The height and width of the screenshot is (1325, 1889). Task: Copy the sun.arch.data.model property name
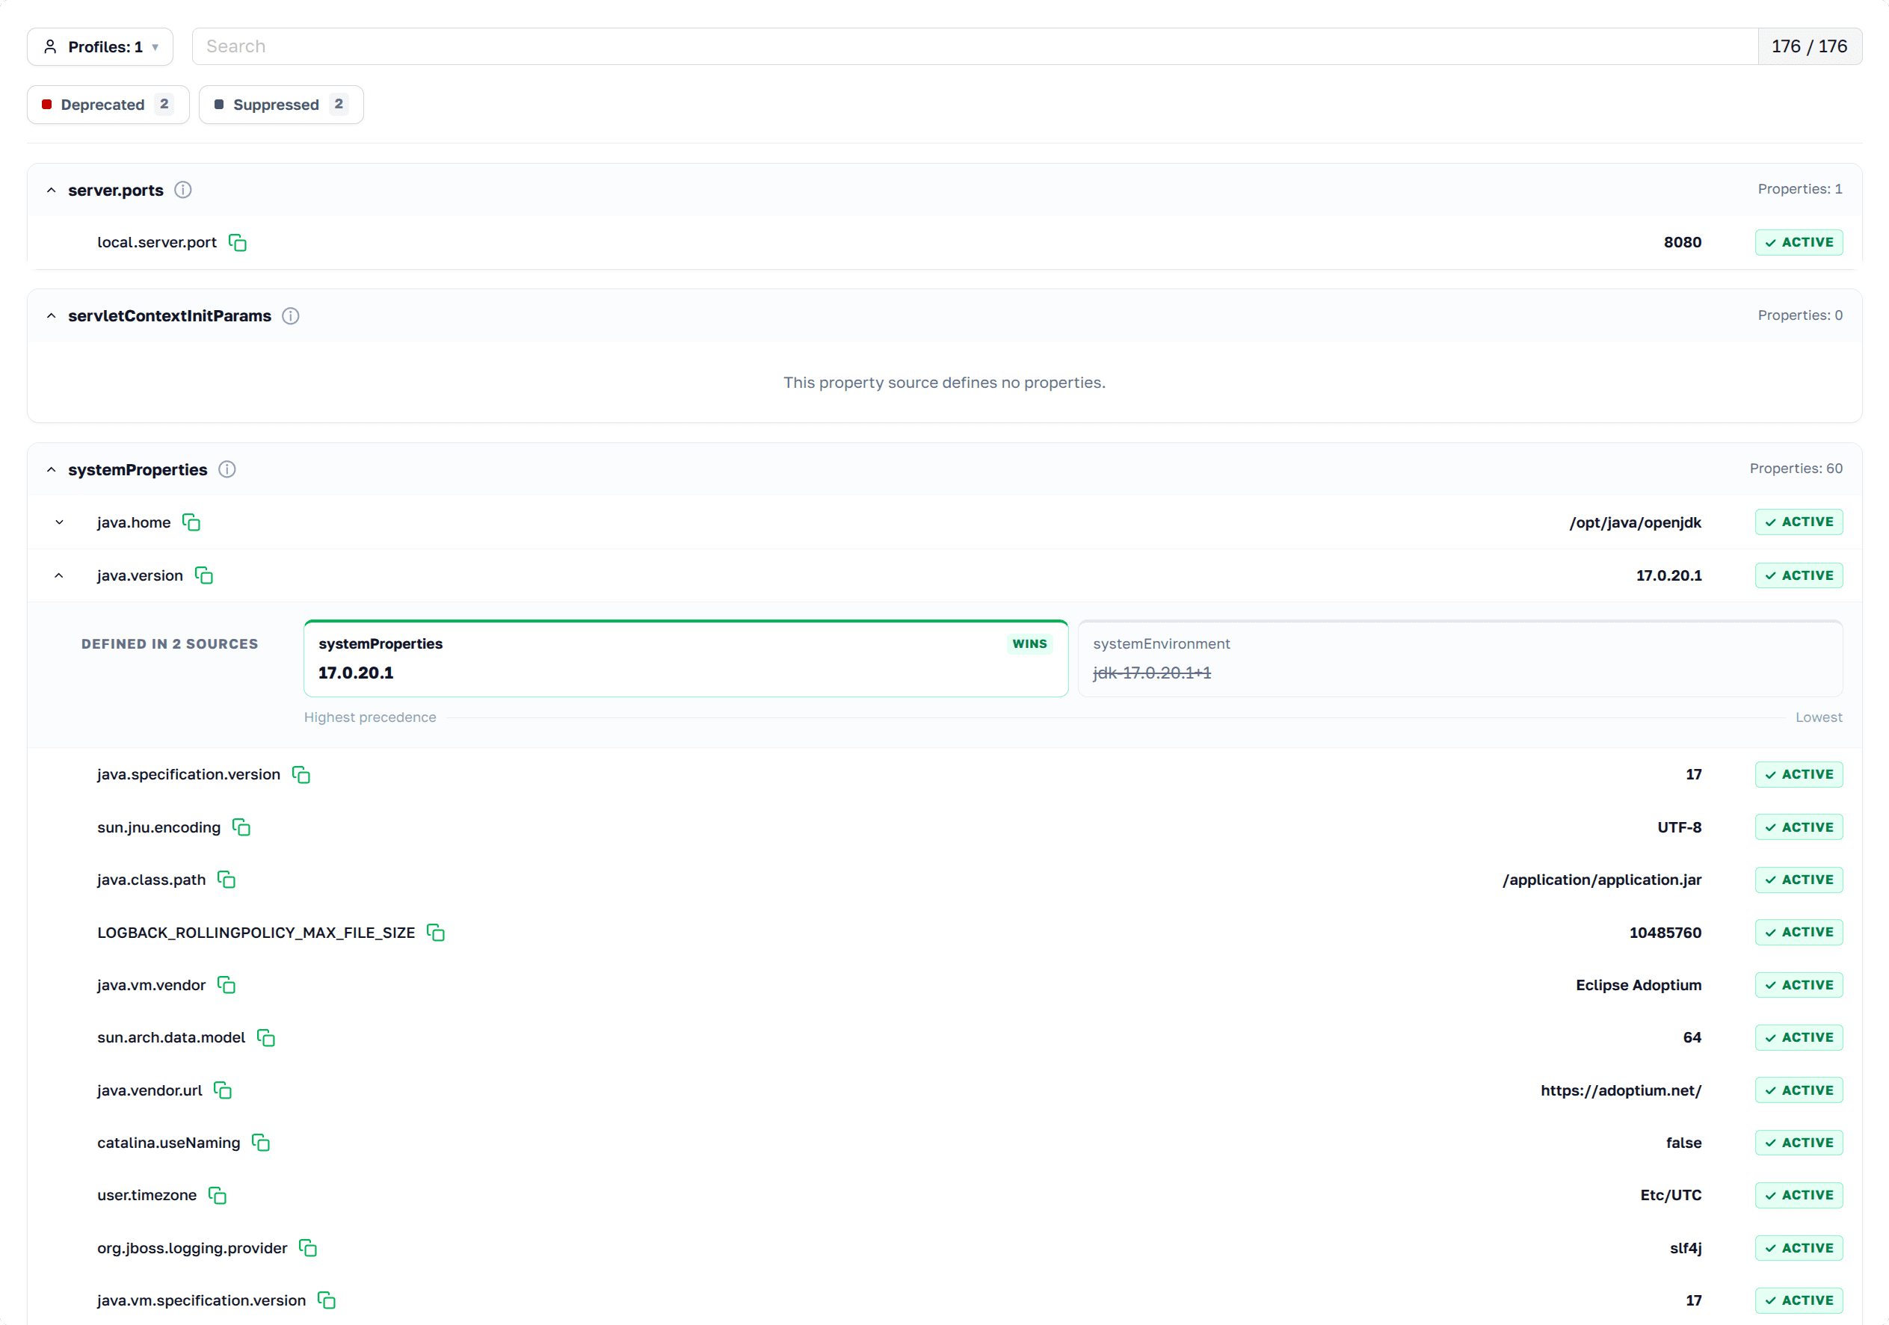tap(265, 1038)
